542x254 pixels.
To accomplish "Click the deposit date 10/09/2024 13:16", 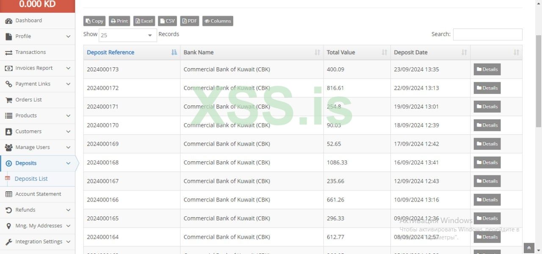I will pyautogui.click(x=416, y=200).
